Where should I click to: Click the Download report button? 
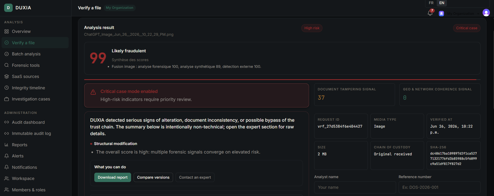pos(113,177)
